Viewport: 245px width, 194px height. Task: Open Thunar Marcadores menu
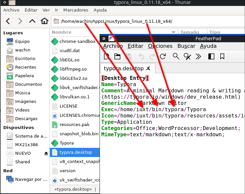coord(76,10)
